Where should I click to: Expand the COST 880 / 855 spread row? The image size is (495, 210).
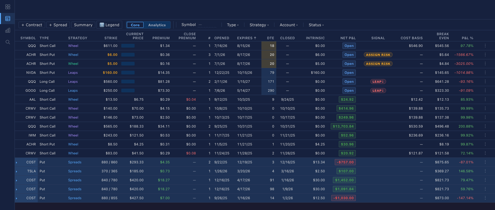click(x=17, y=198)
